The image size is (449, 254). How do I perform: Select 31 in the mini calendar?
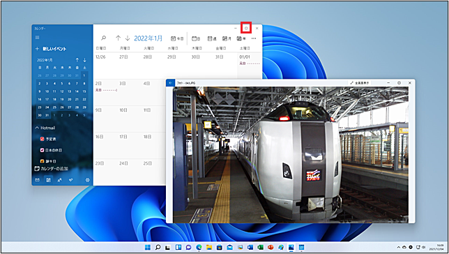[47, 115]
